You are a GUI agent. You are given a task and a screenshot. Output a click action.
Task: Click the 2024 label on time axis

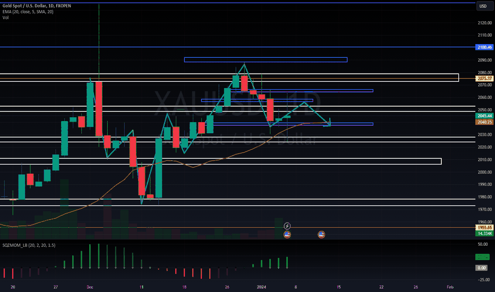pyautogui.click(x=261, y=287)
